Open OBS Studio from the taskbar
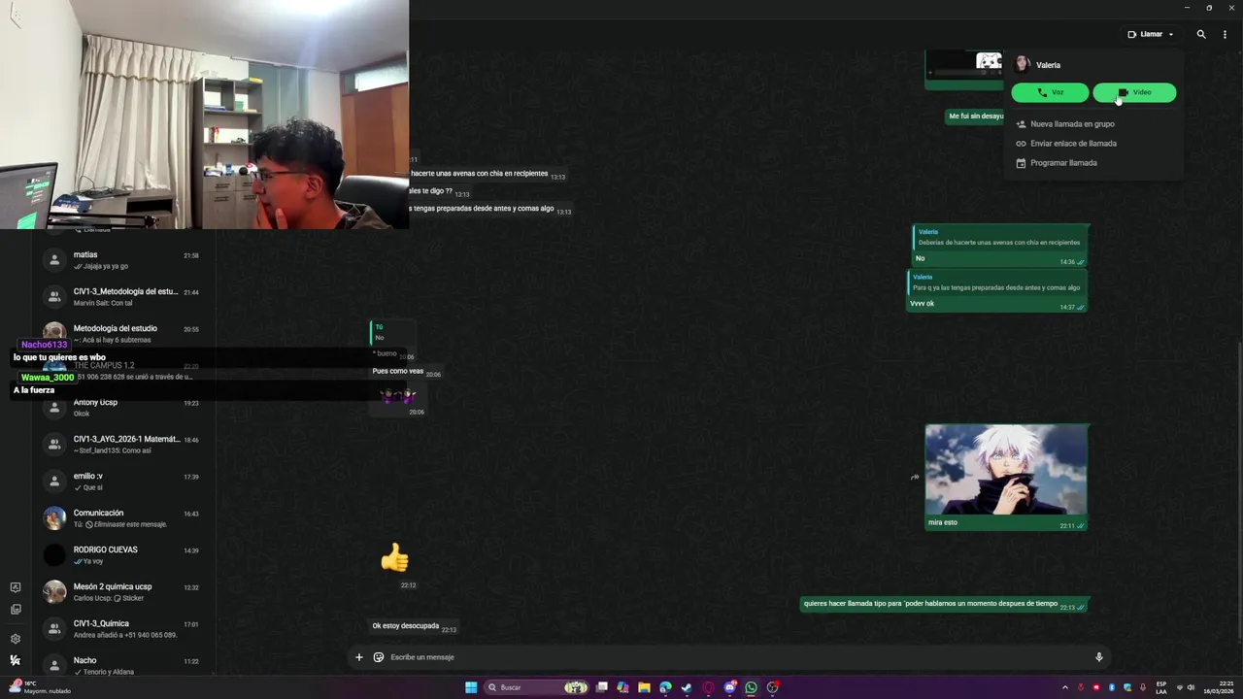 [x=773, y=687]
